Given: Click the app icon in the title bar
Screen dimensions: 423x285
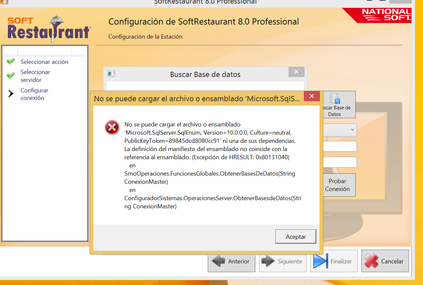Looking at the screenshot, I should pos(4,2).
